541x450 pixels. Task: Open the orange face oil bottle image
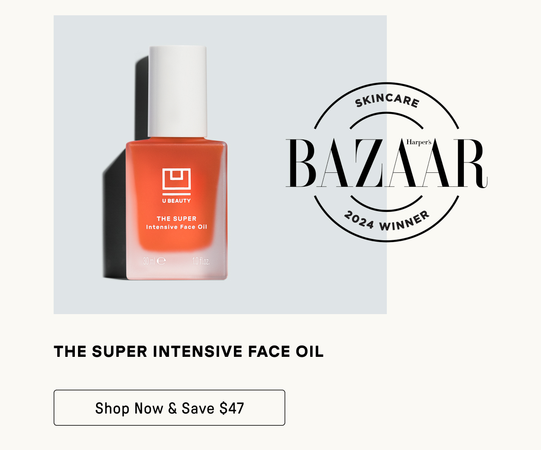point(177,163)
